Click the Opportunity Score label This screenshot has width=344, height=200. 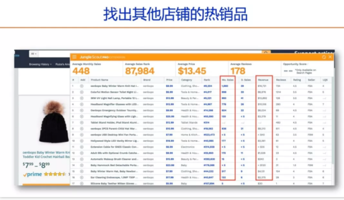[x=295, y=64]
